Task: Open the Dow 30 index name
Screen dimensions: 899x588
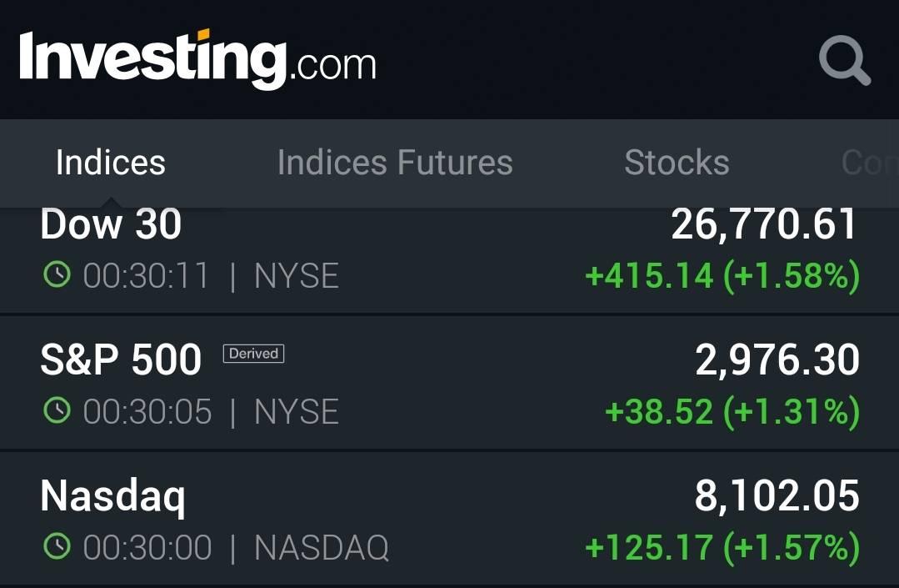Action: coord(111,225)
